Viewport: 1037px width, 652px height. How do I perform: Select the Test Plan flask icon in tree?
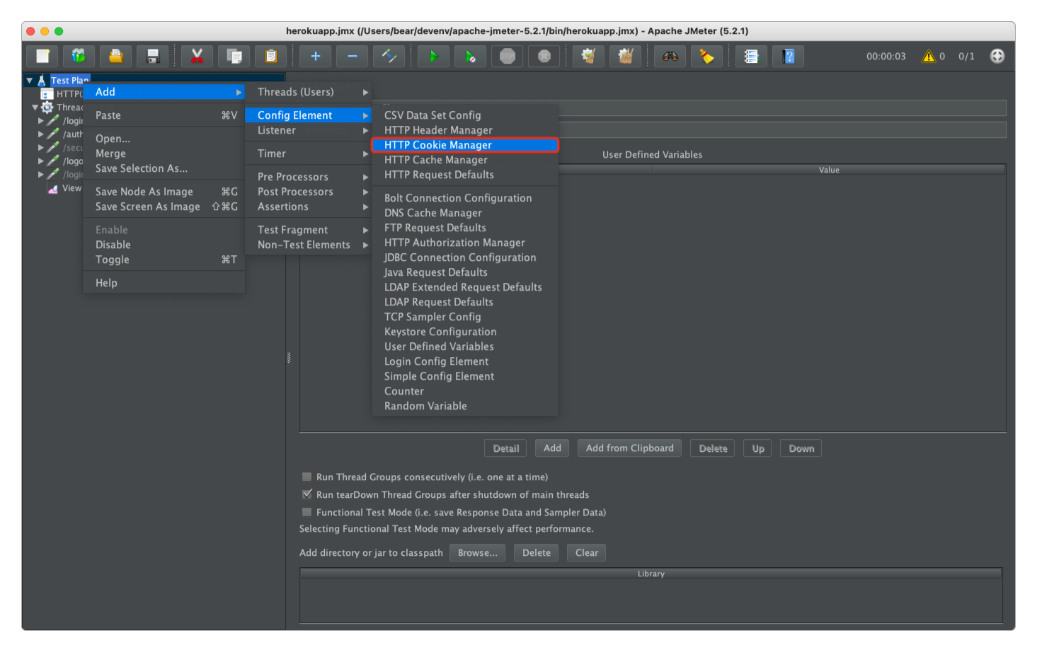42,81
